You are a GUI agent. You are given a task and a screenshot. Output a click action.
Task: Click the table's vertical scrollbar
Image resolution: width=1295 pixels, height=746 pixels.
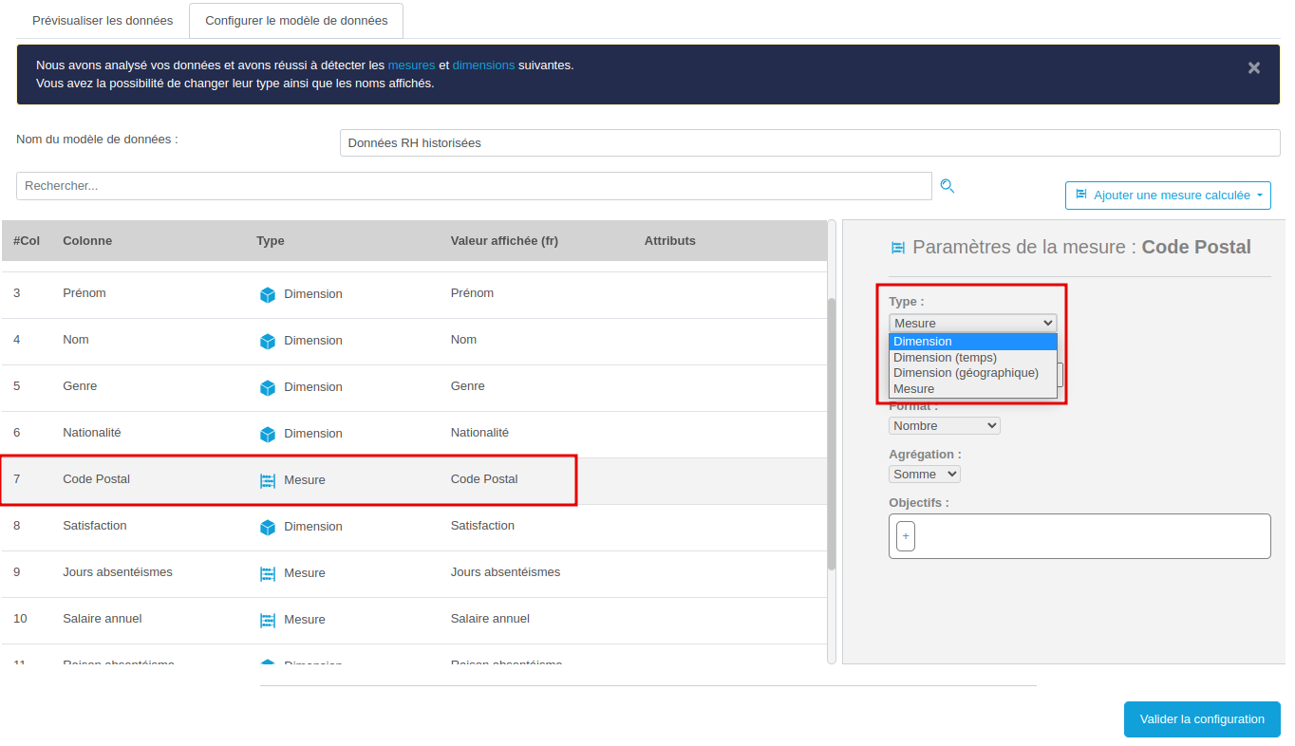point(832,433)
